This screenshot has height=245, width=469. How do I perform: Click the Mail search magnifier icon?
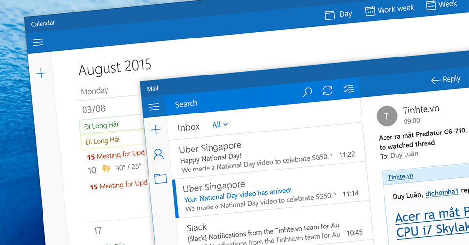[307, 92]
